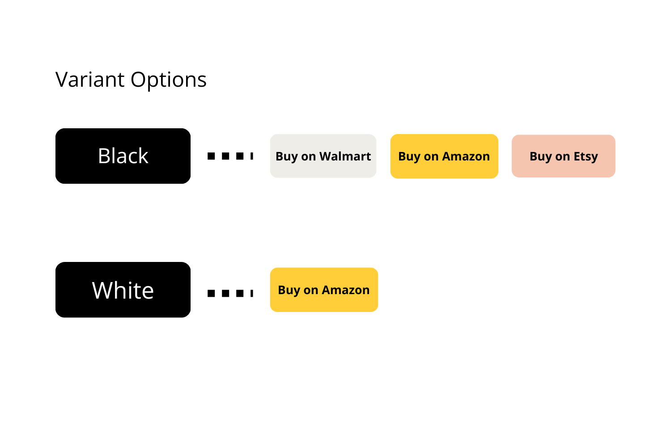Click the word Options in the heading
This screenshot has height=447, width=671.
[x=168, y=80]
